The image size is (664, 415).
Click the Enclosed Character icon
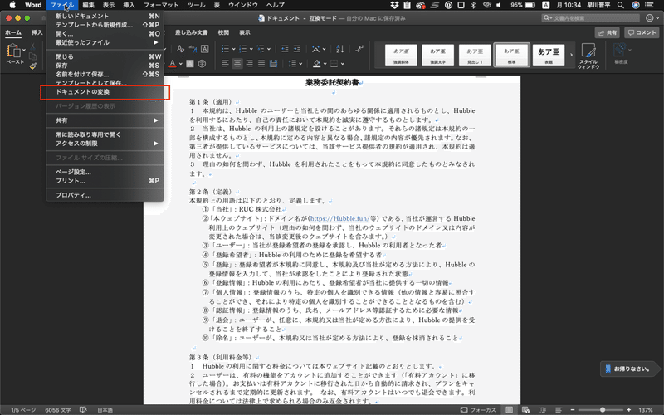click(x=202, y=64)
